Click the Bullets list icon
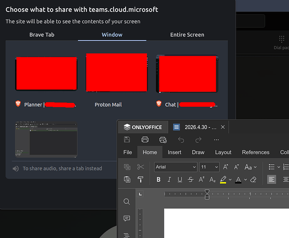289x238 pixels. [x=271, y=167]
